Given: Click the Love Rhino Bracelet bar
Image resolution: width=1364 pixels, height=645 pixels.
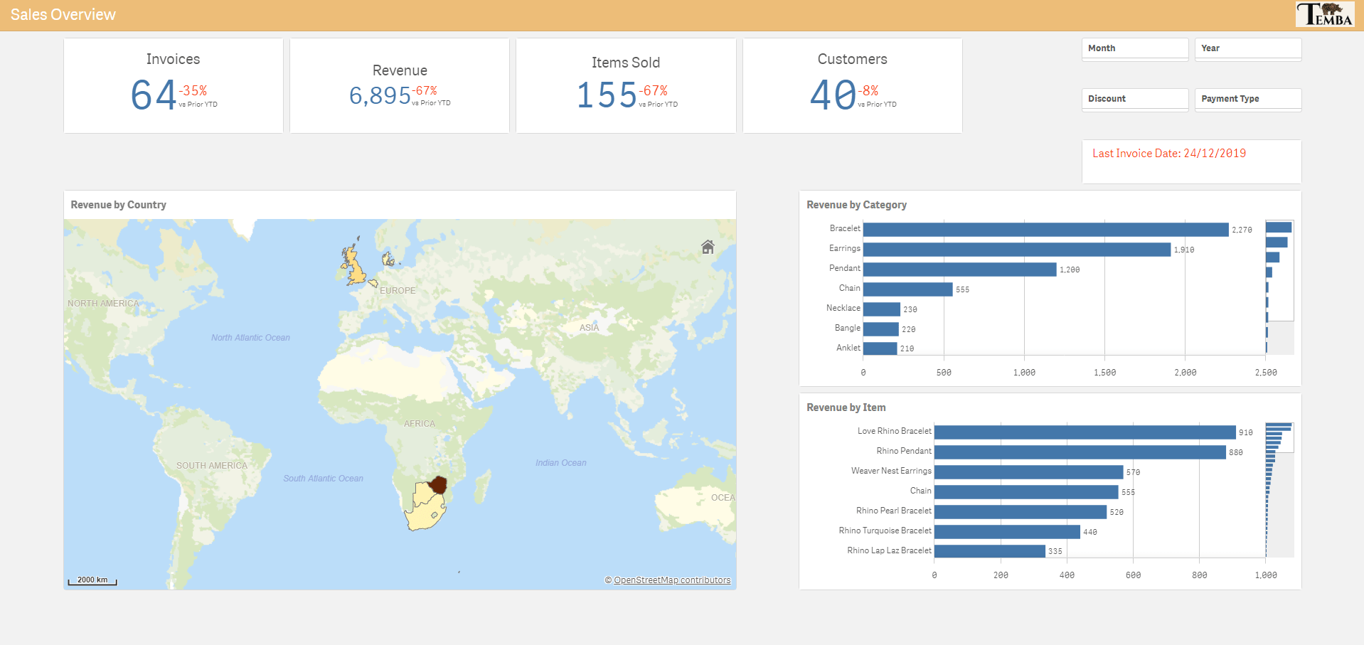Looking at the screenshot, I should [1085, 432].
